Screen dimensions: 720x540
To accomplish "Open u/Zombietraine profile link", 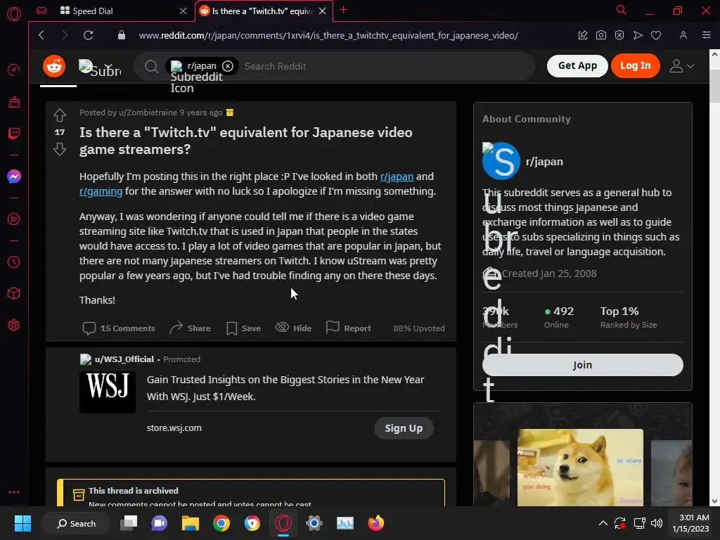I will tap(148, 112).
